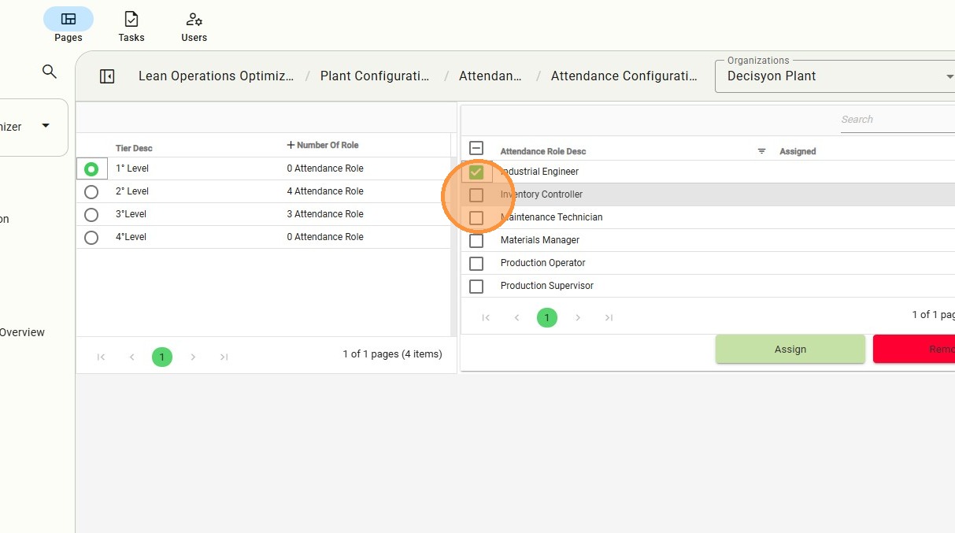955x533 pixels.
Task: Expand the left sidebar dropdown arrow
Action: coord(46,126)
